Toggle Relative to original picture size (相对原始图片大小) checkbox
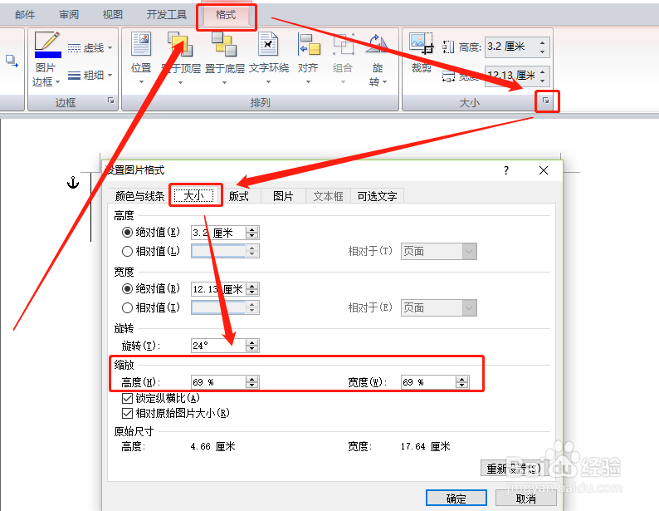Image resolution: width=659 pixels, height=511 pixels. [127, 414]
